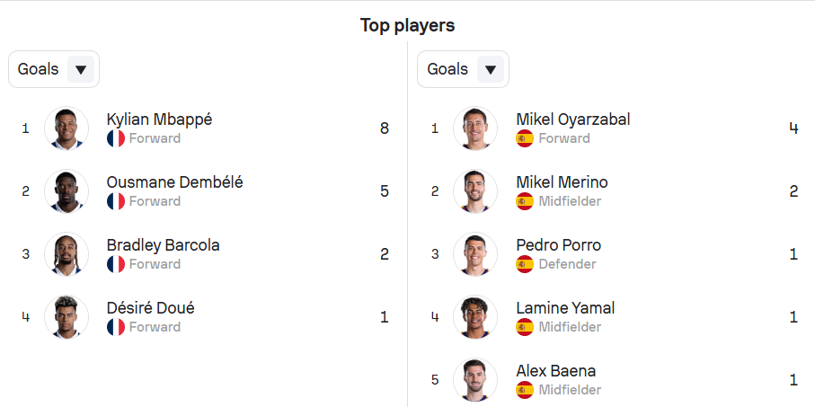
Task: Click Lamine Yamal's avatar
Action: pyautogui.click(x=475, y=317)
